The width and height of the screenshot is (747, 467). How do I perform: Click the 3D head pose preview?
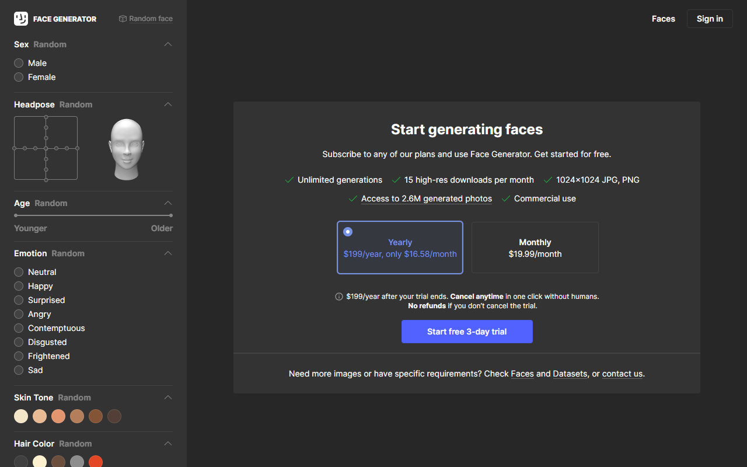tap(126, 149)
